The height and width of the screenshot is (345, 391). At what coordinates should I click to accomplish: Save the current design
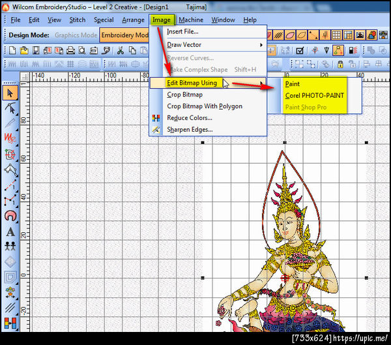point(36,50)
